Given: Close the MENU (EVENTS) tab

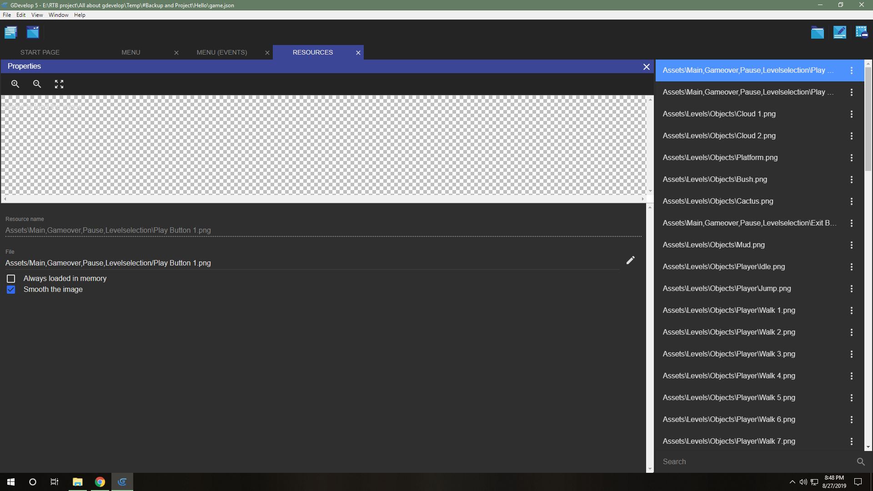Looking at the screenshot, I should [267, 53].
